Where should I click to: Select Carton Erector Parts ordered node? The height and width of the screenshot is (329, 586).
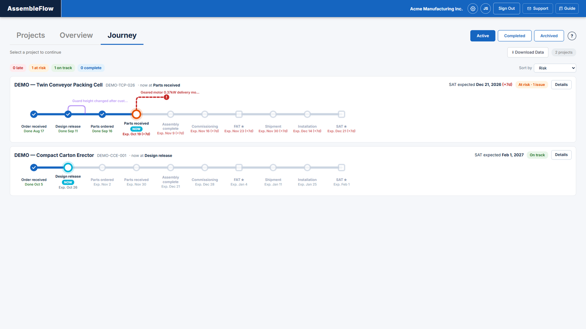pos(102,167)
